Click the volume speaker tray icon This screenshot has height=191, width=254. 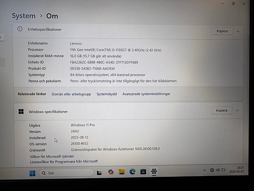tap(218, 170)
